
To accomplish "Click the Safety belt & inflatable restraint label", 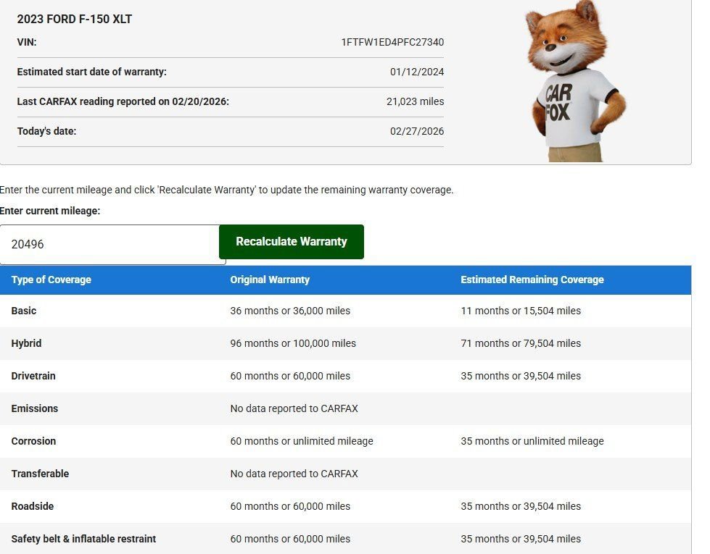I will point(83,539).
